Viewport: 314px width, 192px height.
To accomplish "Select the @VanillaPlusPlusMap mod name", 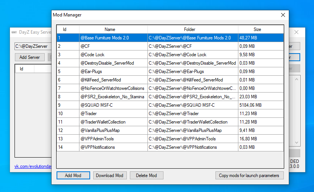I will pos(113,130).
